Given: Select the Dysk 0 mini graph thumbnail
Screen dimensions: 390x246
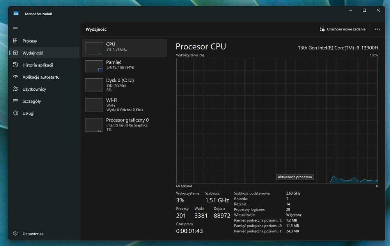Looking at the screenshot, I should (94, 85).
